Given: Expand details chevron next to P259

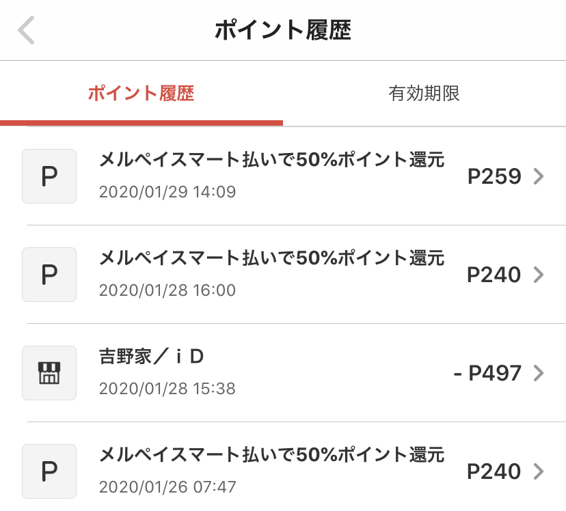Looking at the screenshot, I should (x=539, y=176).
